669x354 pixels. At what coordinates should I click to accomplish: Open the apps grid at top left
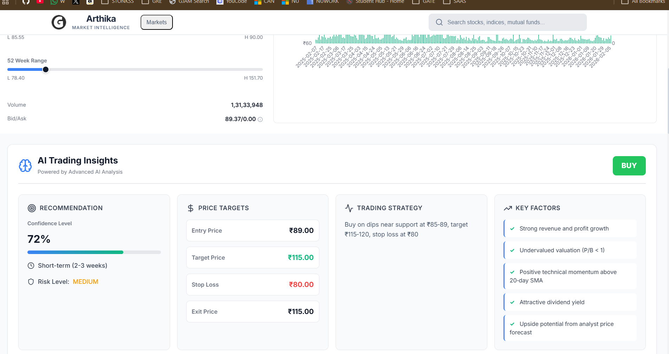tap(6, 2)
